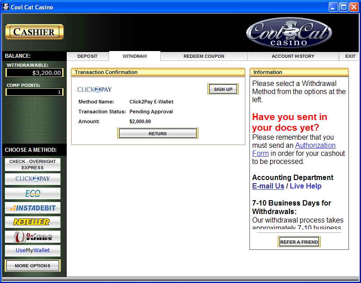Click the 'Have you sent in your docs yet?' heading
Screen dimensions: 361x283
click(290, 122)
